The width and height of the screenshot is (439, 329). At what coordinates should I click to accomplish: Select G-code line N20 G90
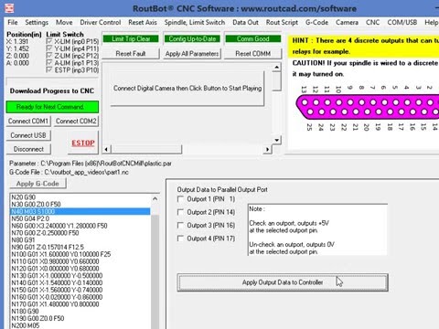pyautogui.click(x=24, y=197)
